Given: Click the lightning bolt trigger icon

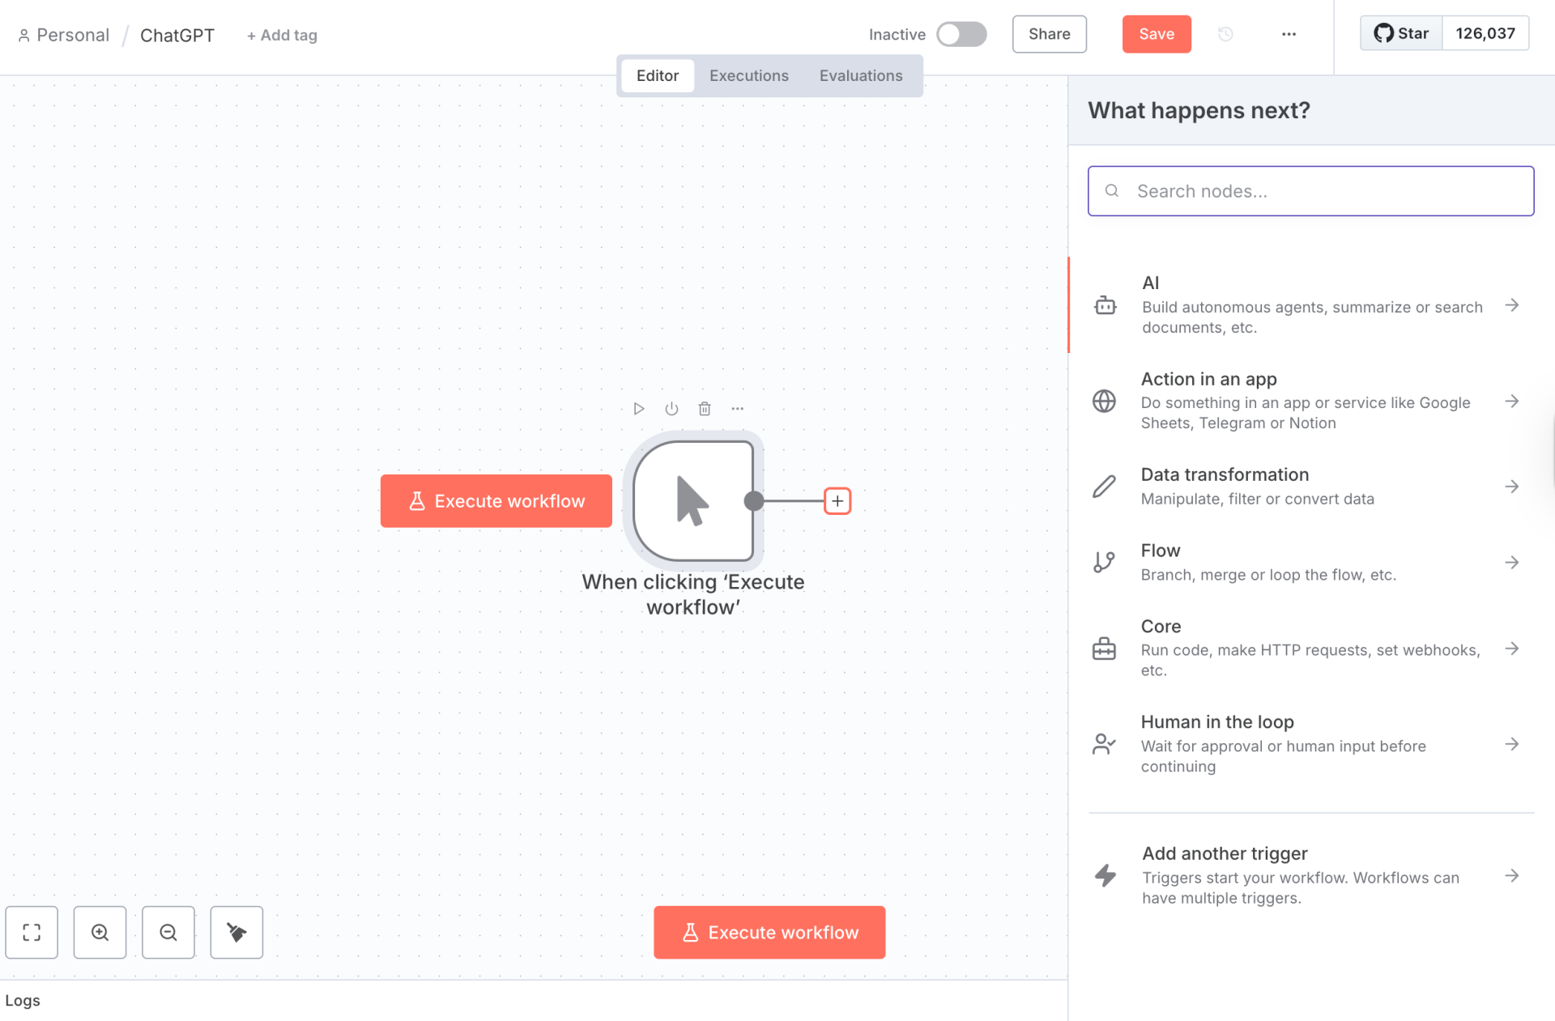Looking at the screenshot, I should (x=1106, y=875).
